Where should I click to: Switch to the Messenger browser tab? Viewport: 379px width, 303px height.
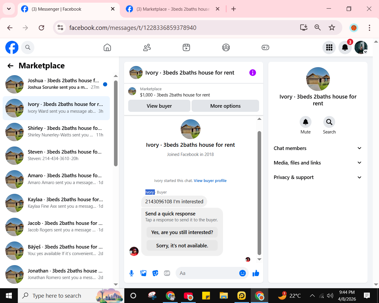point(69,9)
